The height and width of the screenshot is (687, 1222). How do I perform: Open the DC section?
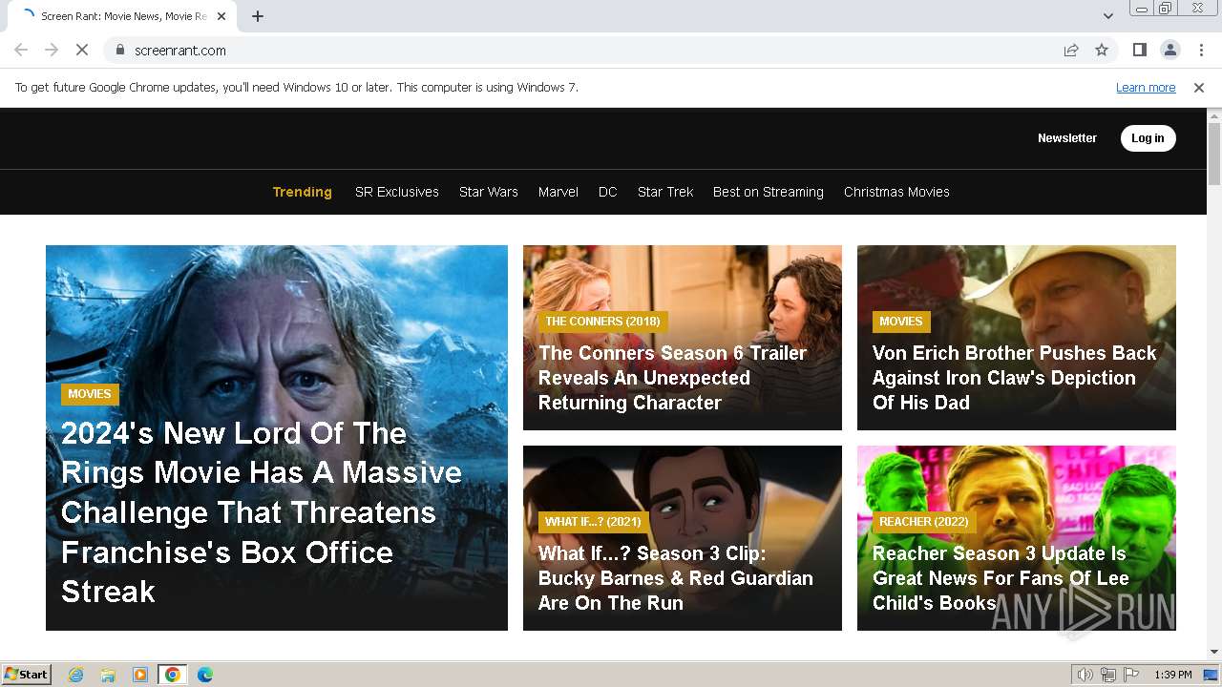click(x=608, y=192)
